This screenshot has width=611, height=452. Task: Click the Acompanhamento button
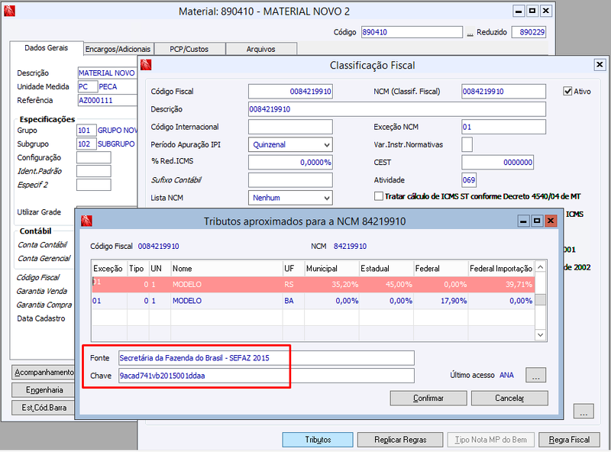click(44, 372)
